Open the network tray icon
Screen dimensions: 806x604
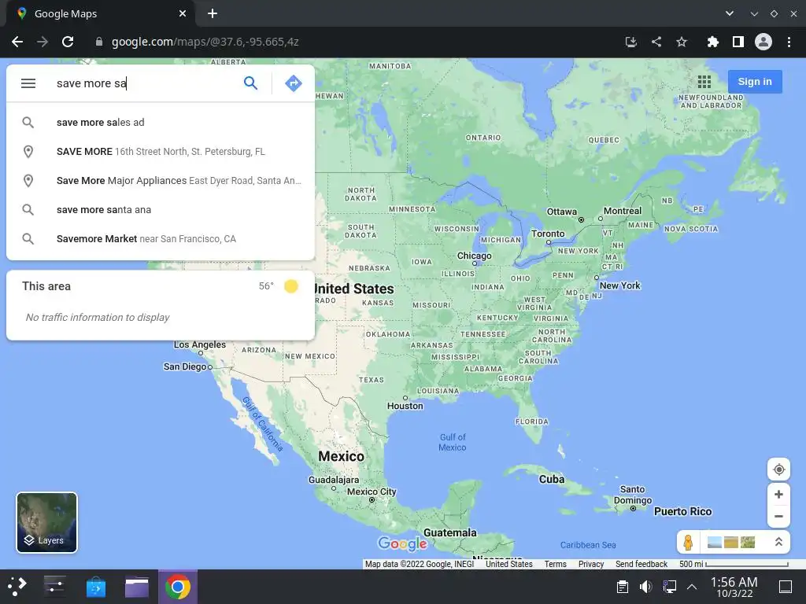(x=669, y=587)
